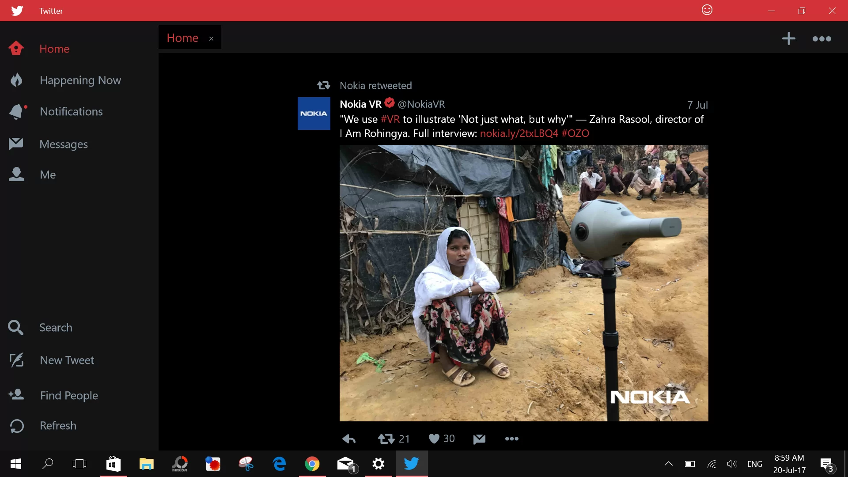
Task: Open the tweet photo of Rohingya camp
Action: 524,283
